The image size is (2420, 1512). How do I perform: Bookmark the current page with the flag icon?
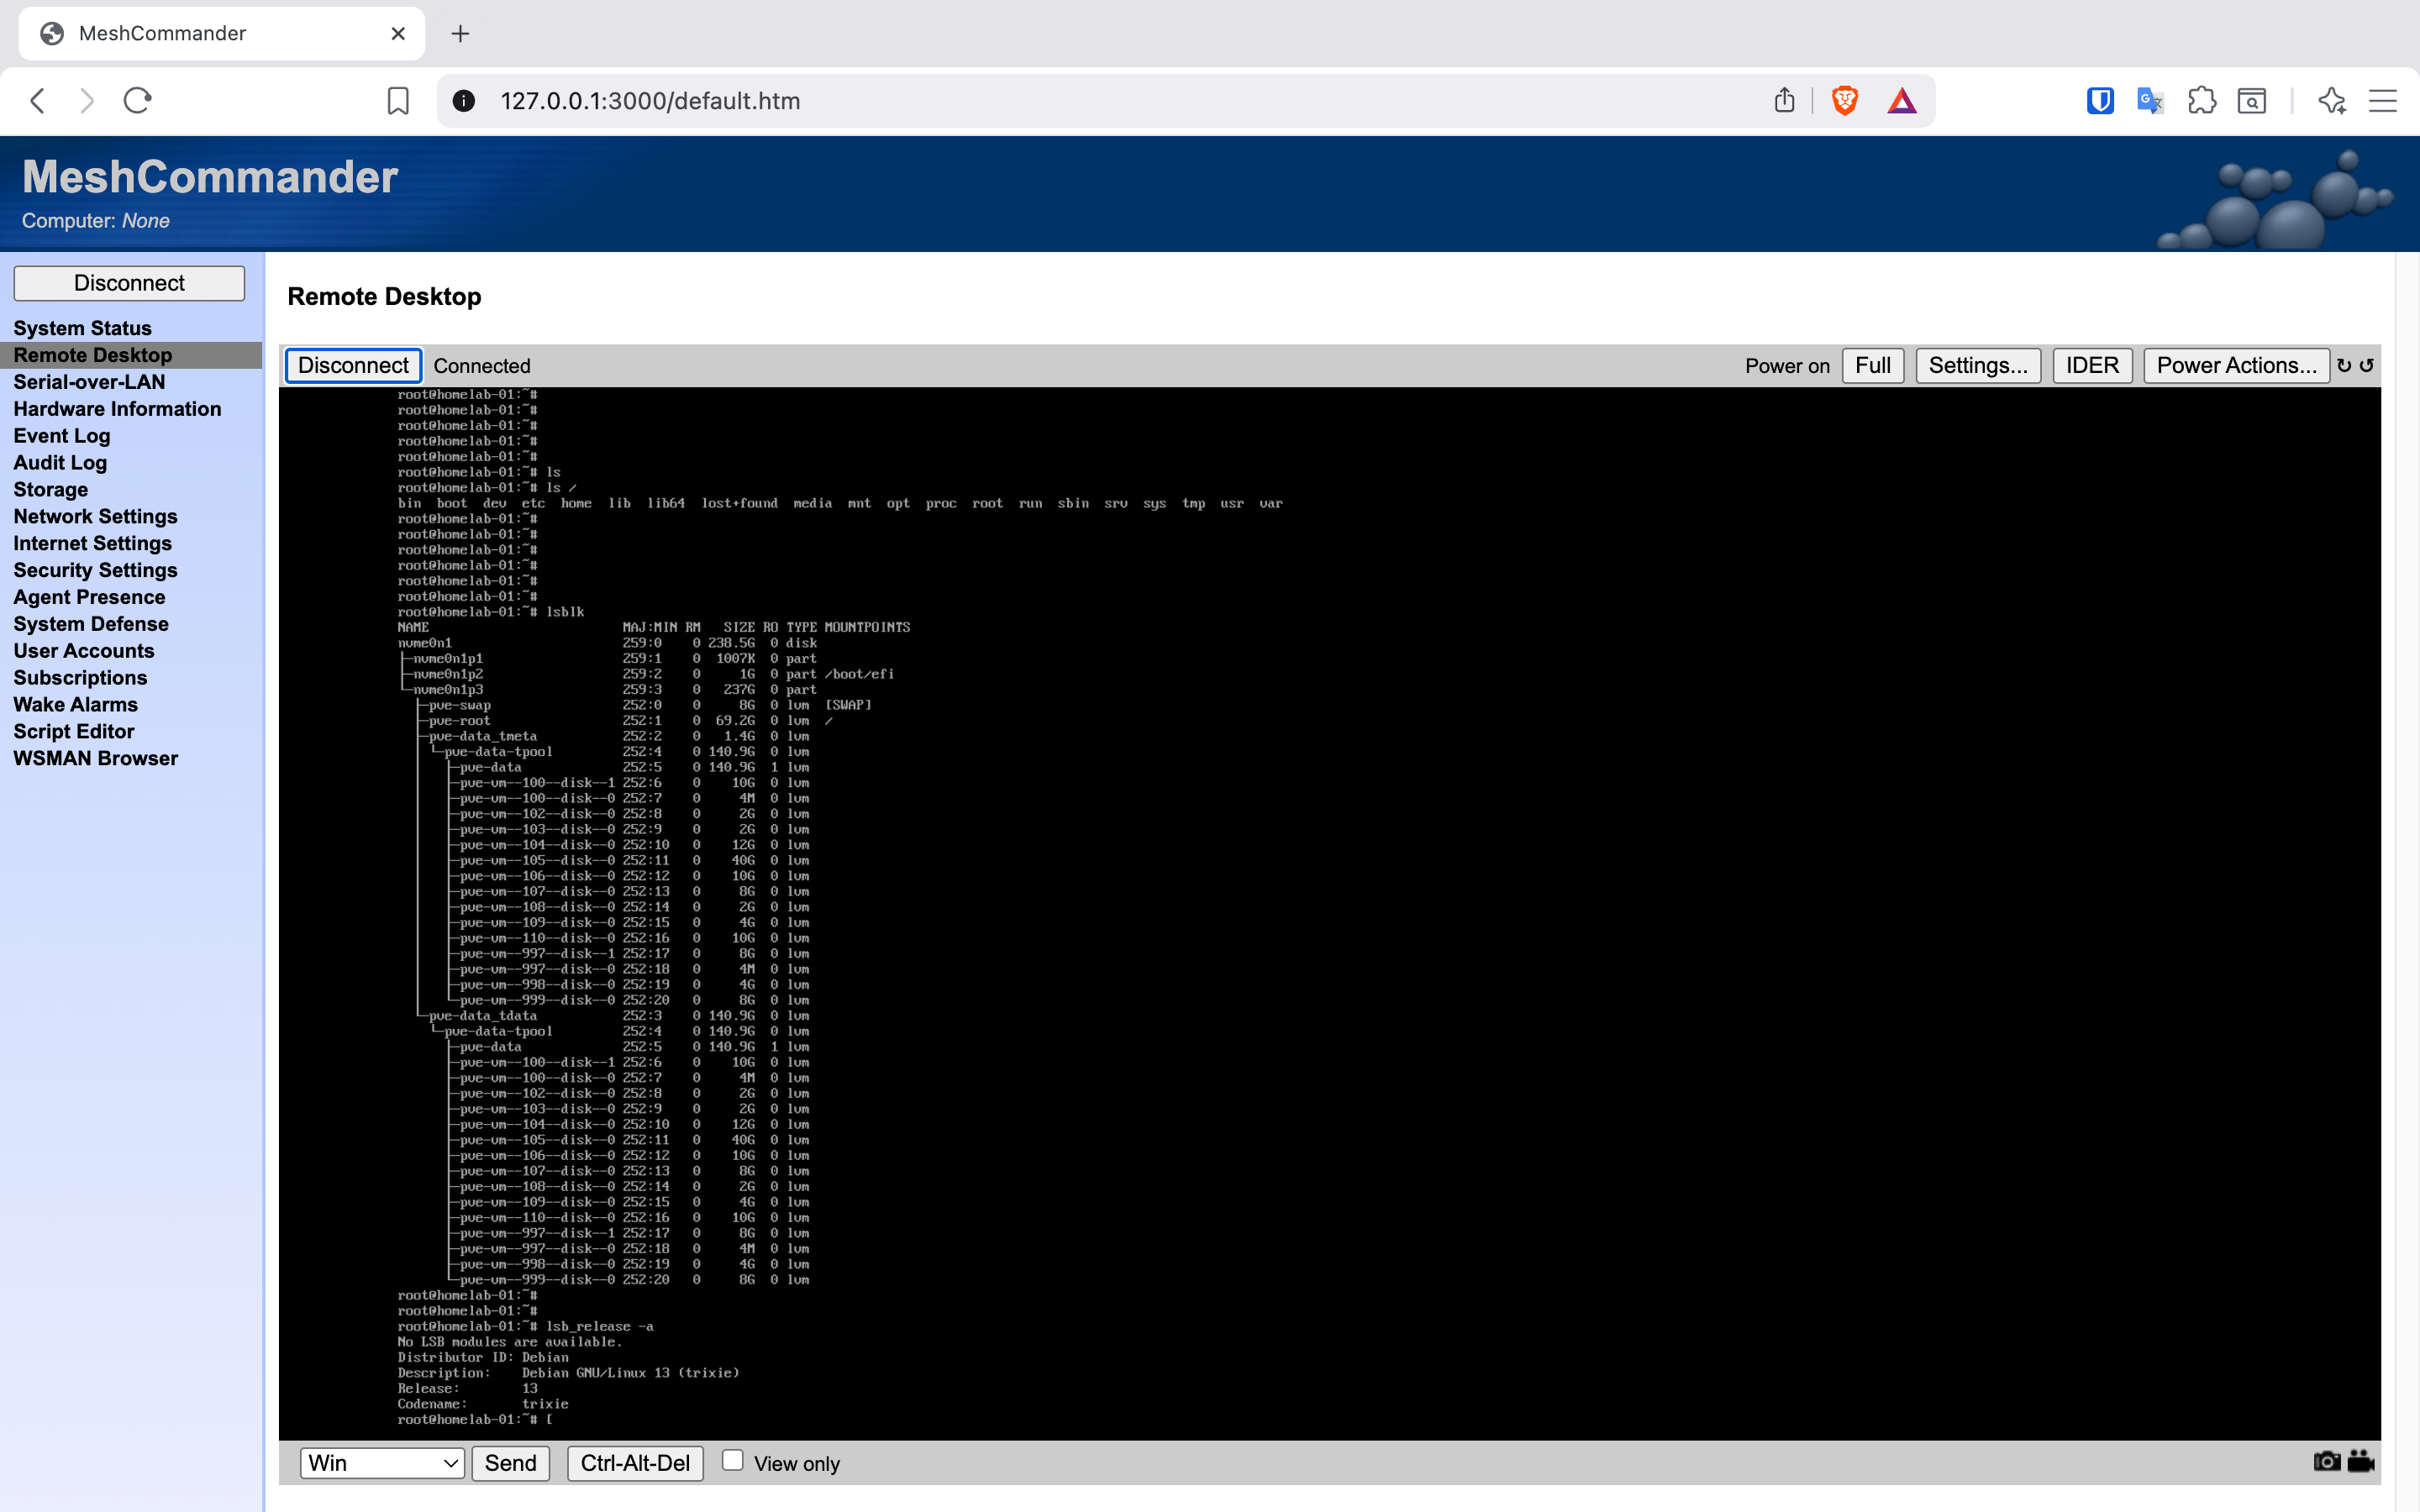click(x=399, y=100)
